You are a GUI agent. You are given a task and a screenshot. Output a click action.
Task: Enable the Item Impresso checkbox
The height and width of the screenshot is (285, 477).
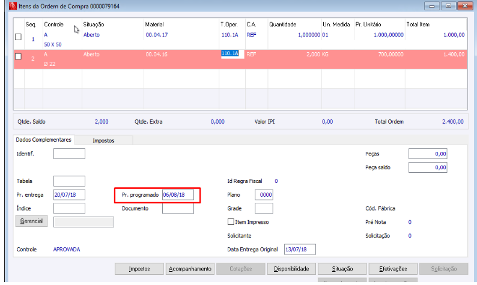231,222
